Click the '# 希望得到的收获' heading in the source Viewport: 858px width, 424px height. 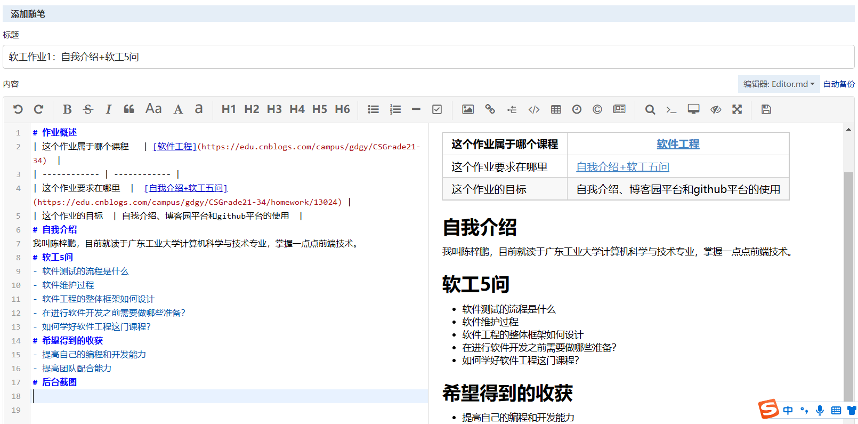tap(68, 340)
